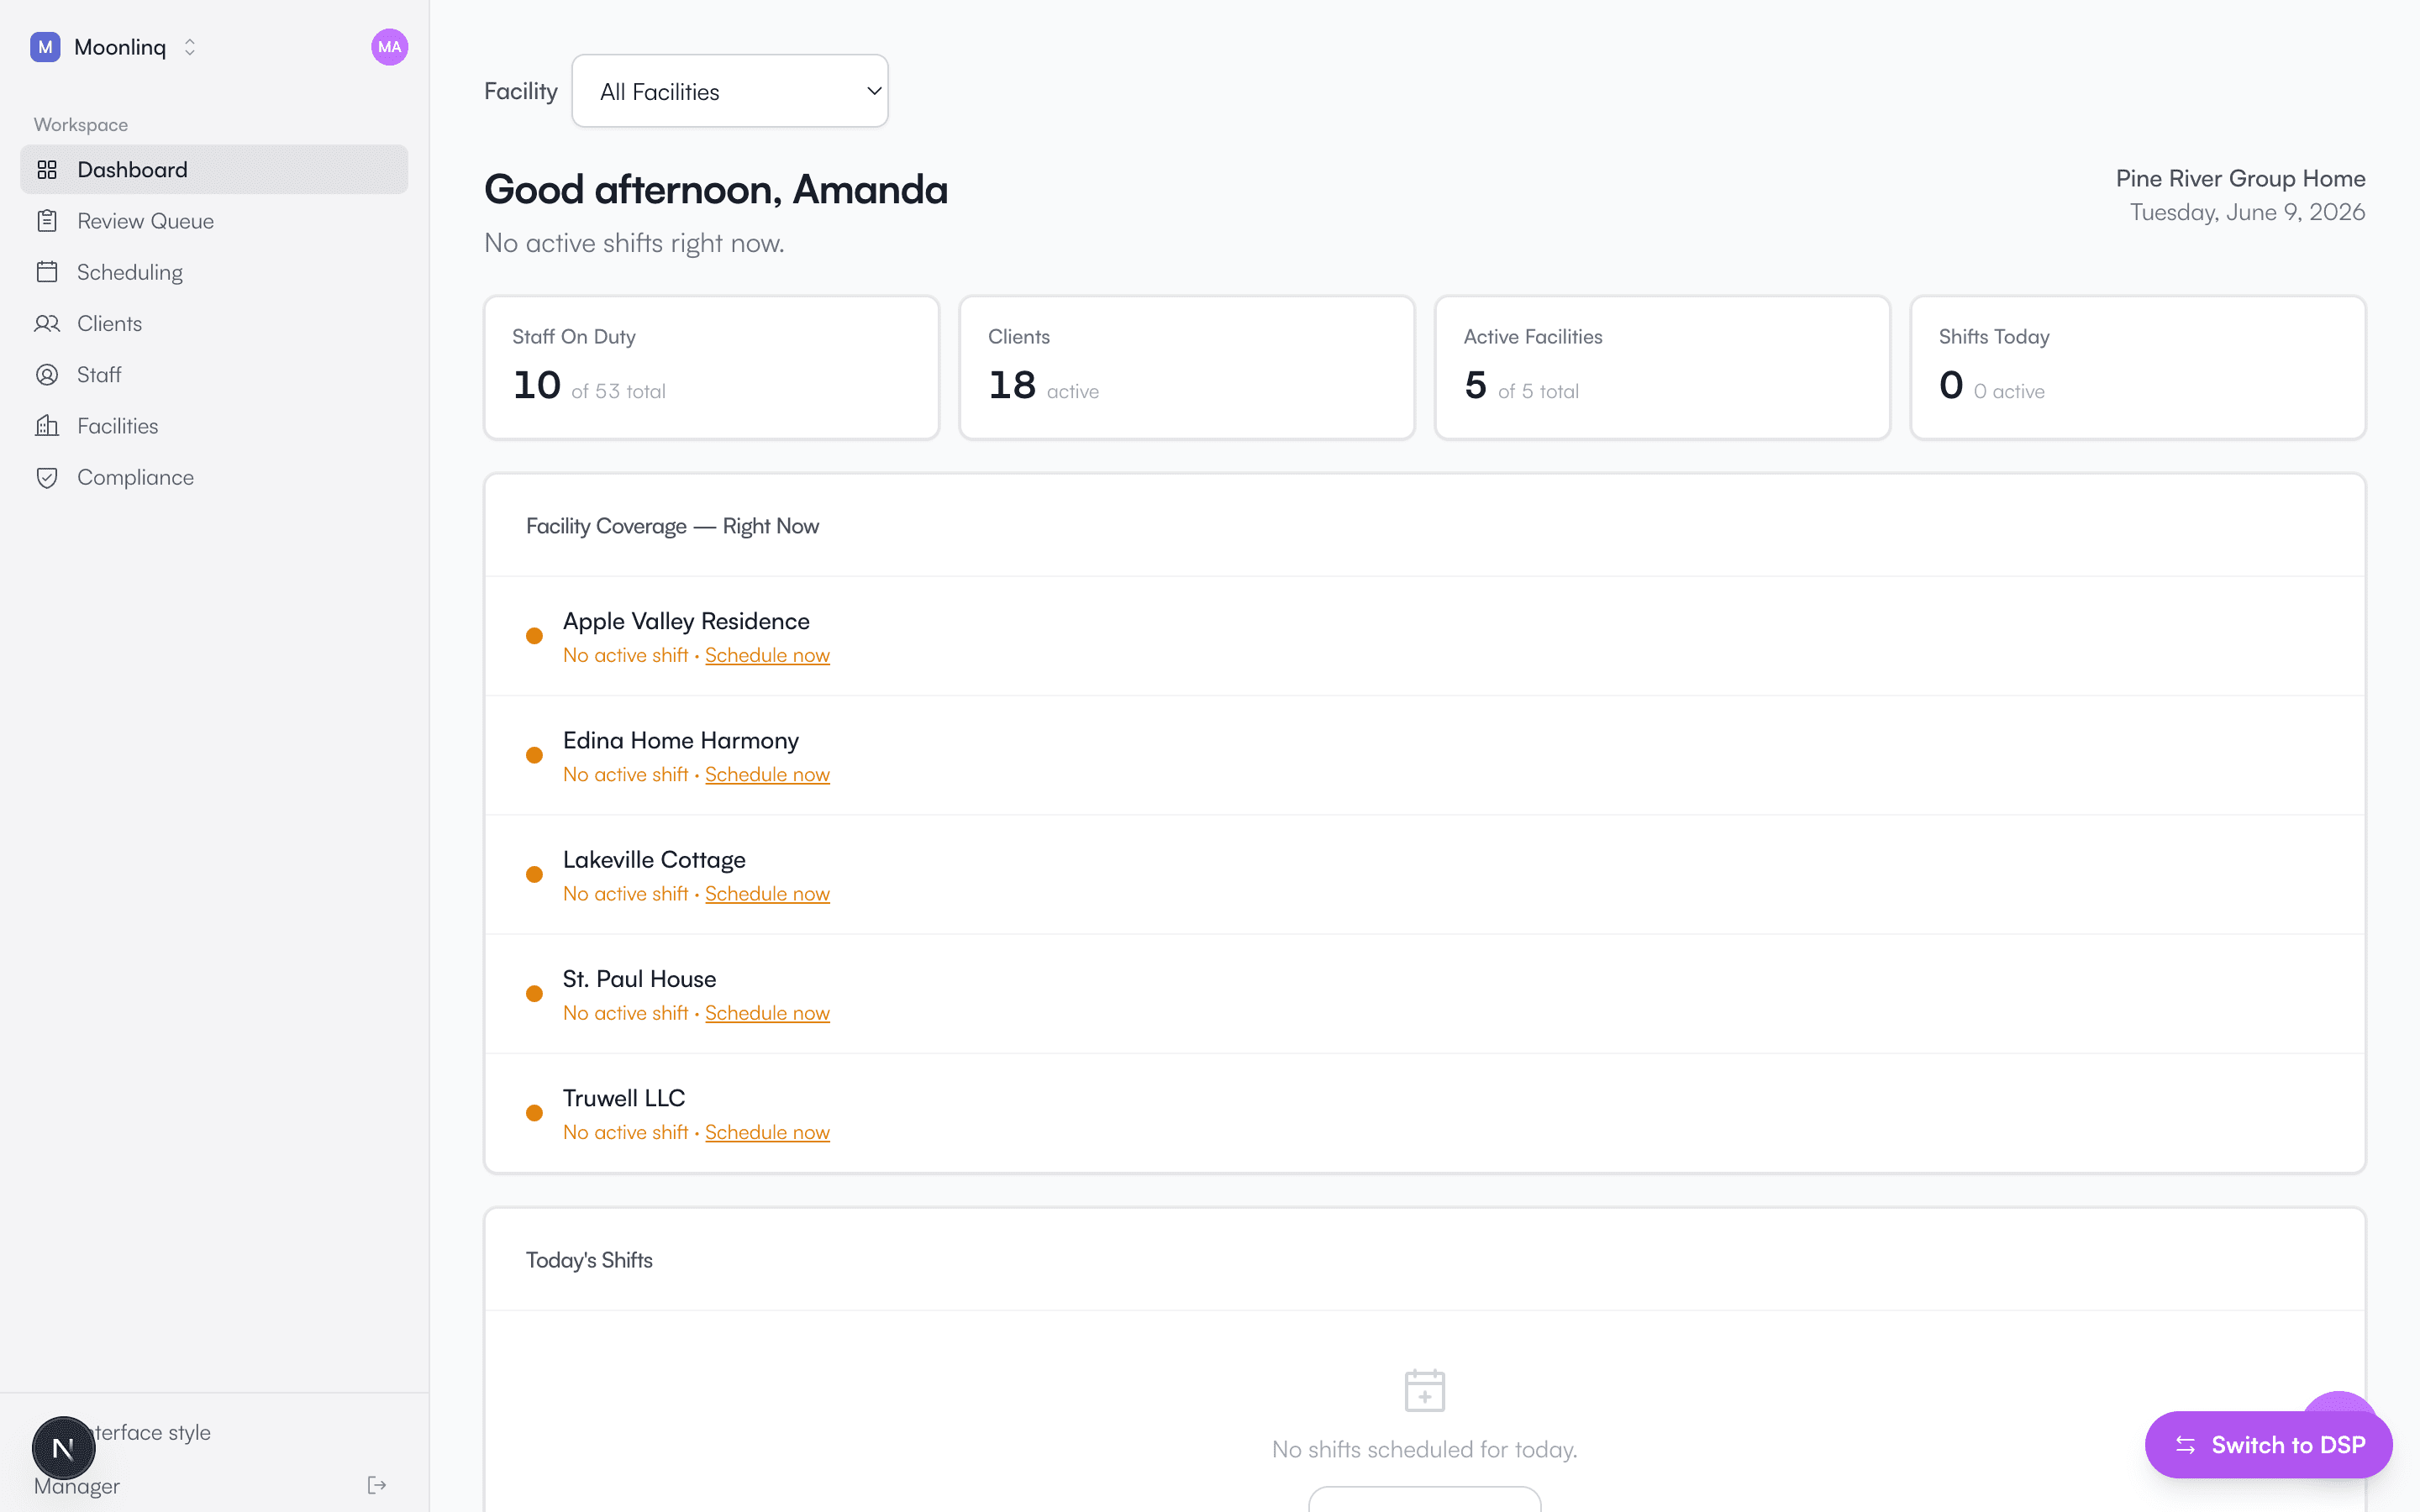
Task: Click the Lakeville Cottage name
Action: (654, 860)
